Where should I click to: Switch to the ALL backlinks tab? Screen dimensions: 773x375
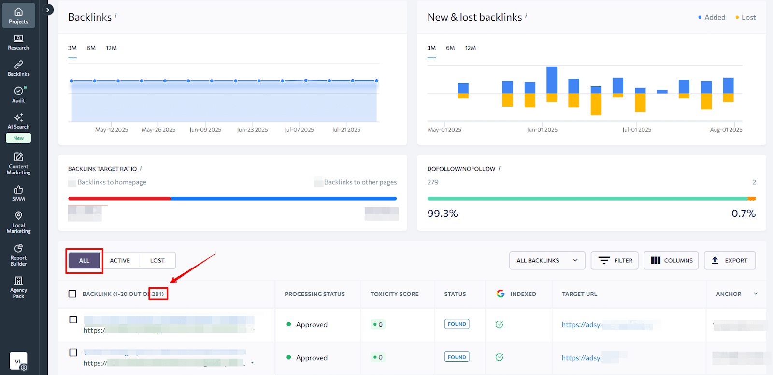[84, 261]
